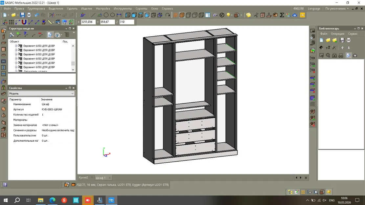Open the Модель dropdown in Свойства panel
Image resolution: width=365 pixels, height=205 pixels.
click(73, 93)
